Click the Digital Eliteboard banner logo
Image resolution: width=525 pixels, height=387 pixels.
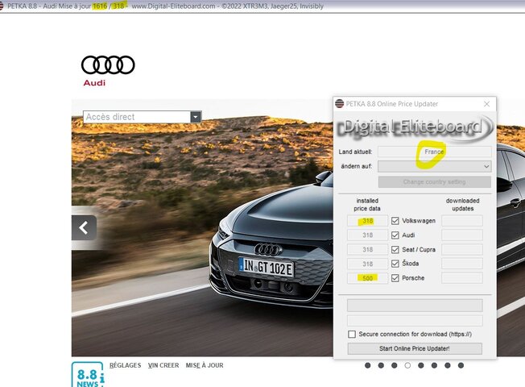[415, 127]
